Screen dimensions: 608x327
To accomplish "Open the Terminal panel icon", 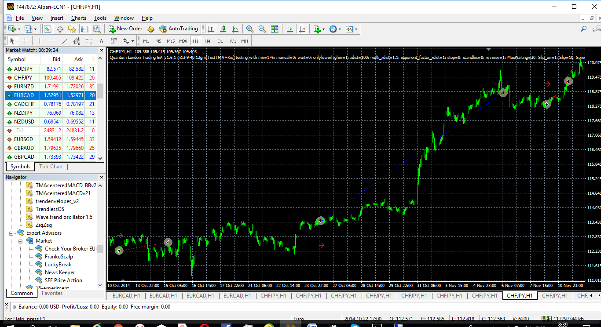I will point(84,29).
